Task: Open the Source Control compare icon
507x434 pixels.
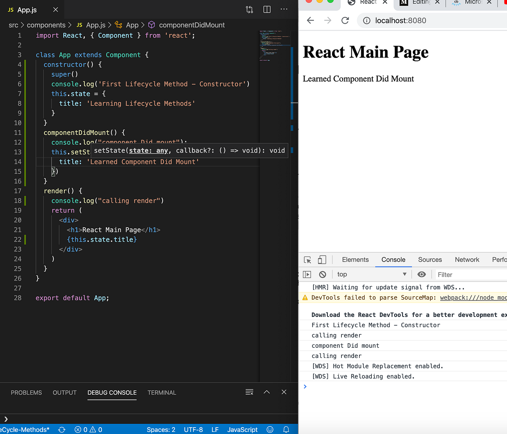Action: pos(249,9)
